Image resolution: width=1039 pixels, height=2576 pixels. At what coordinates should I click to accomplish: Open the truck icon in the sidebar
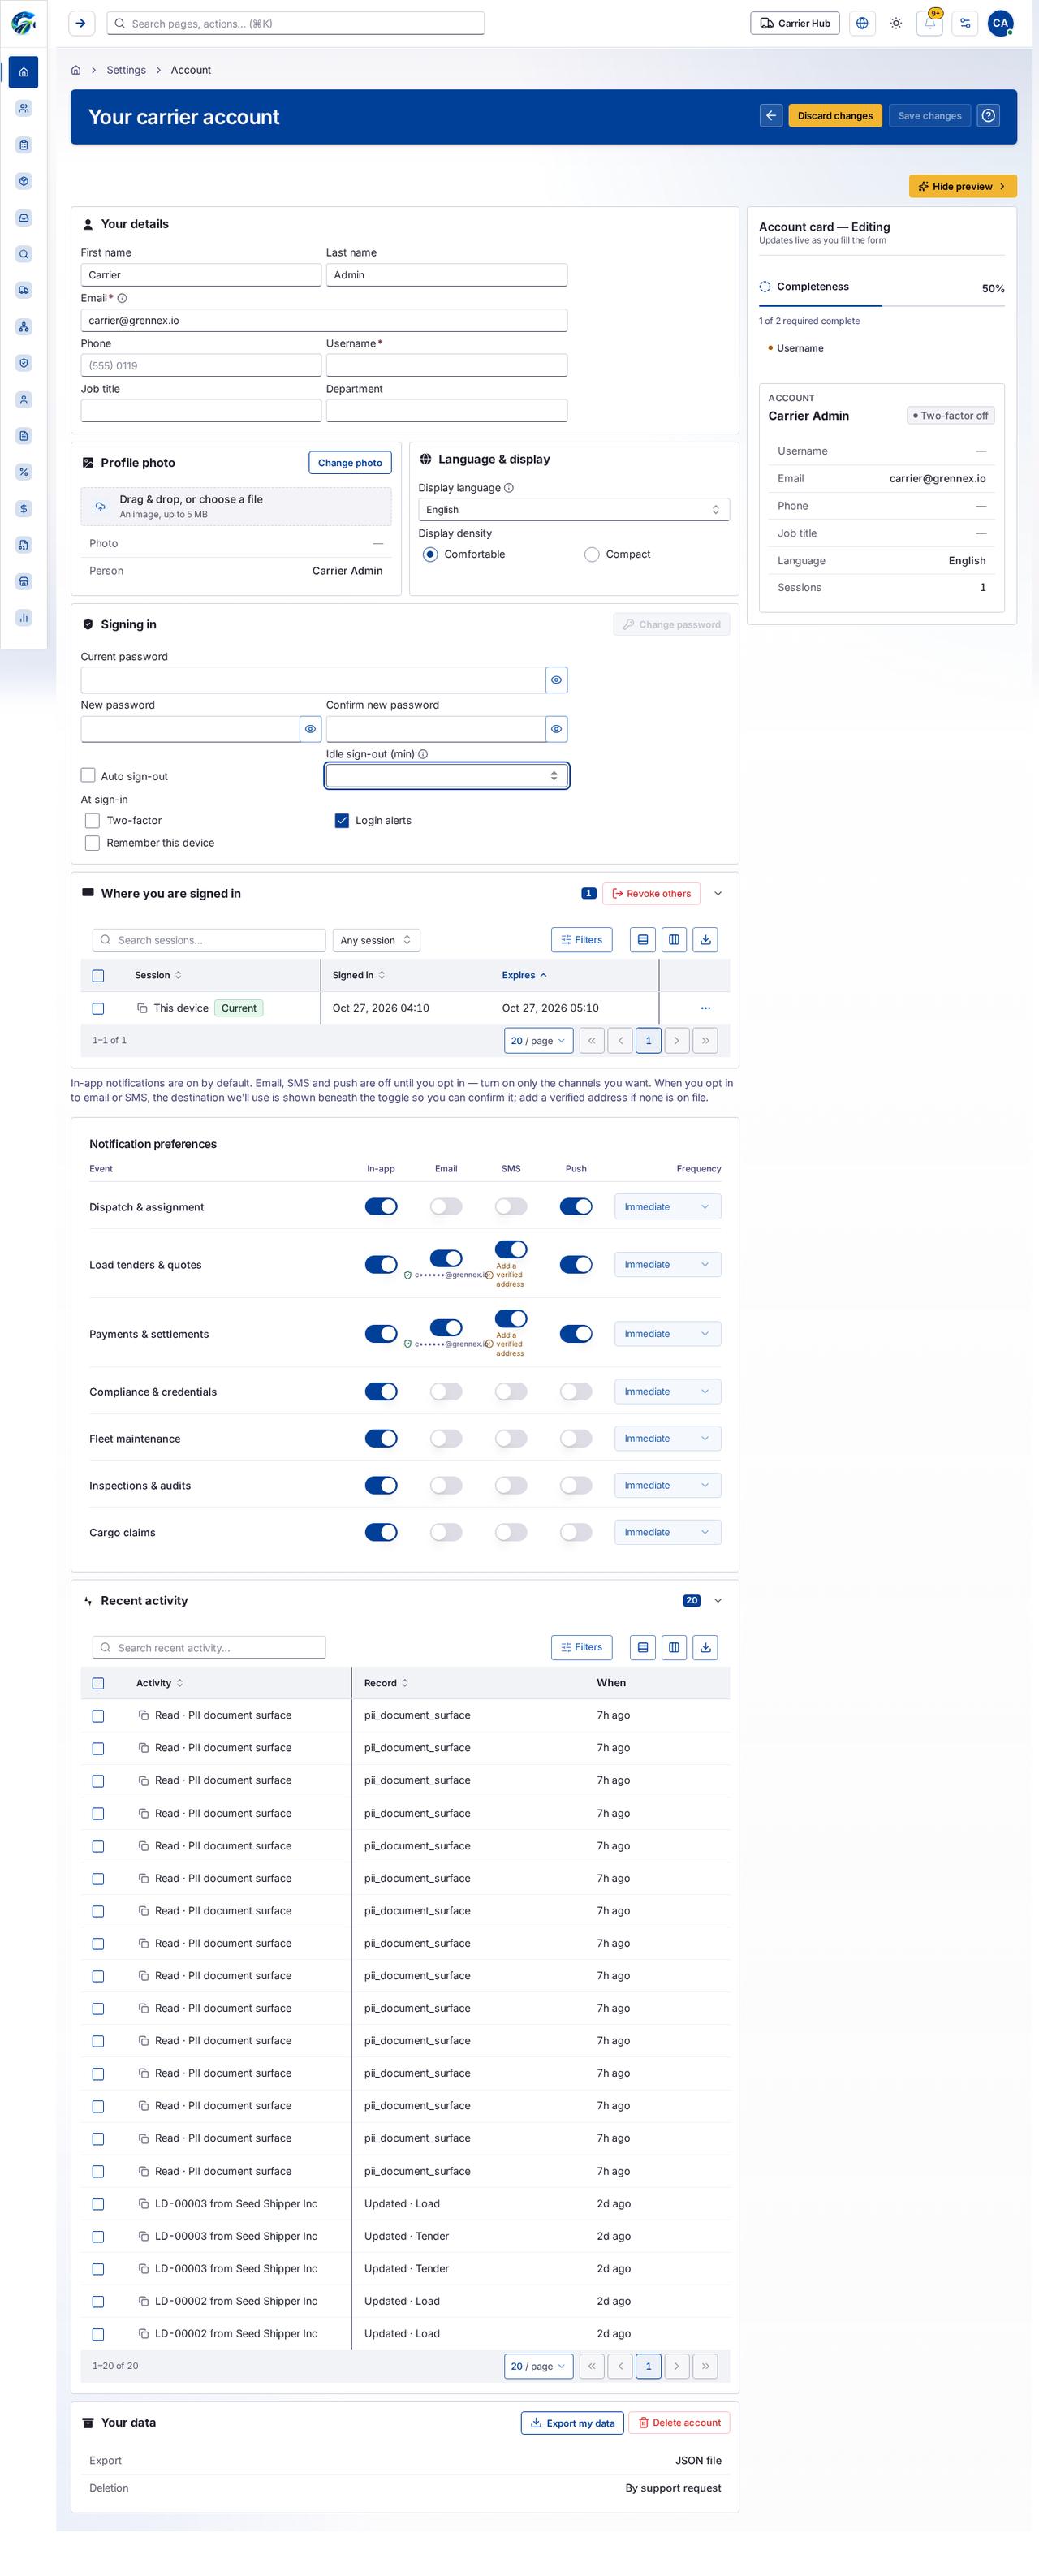click(x=24, y=290)
